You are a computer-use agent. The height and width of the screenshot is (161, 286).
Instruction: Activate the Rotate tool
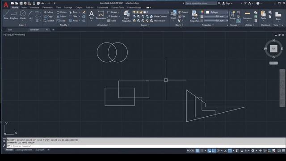62,12
